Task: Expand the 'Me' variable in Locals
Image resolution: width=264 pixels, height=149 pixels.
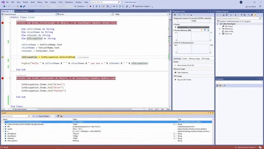Action: click(x=3, y=127)
